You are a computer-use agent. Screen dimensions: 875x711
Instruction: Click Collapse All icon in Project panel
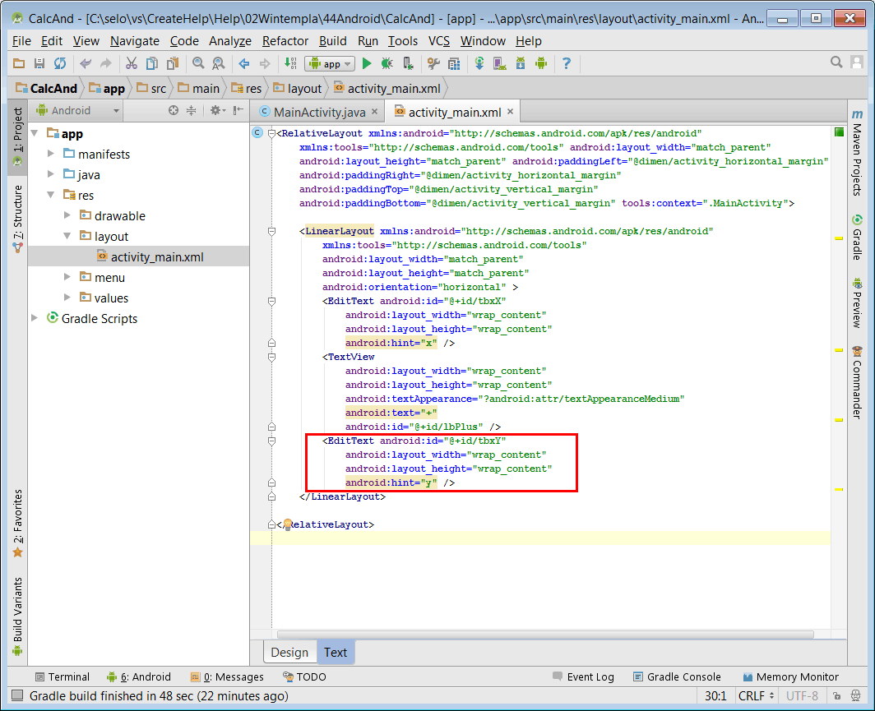[x=192, y=110]
